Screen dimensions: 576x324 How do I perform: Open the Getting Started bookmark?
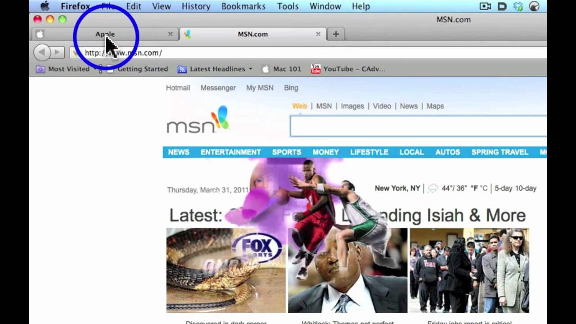coord(137,69)
